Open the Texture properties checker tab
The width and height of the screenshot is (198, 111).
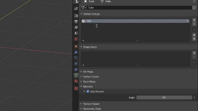tap(76, 88)
